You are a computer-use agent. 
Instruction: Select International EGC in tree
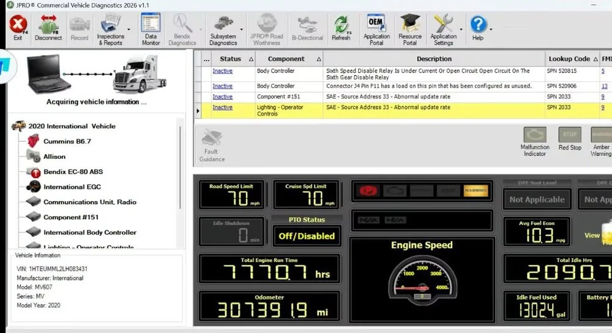[72, 187]
